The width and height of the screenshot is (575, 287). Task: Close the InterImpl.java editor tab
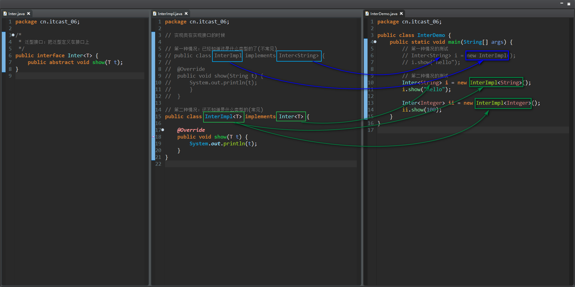coord(186,14)
